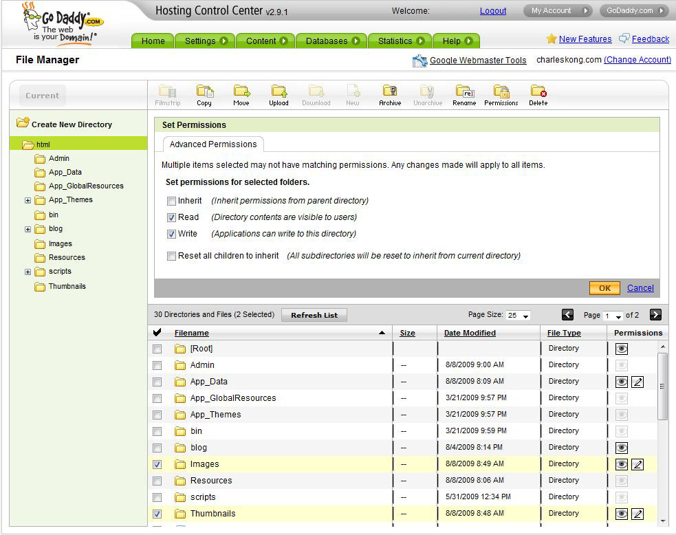Select the Advanced Permissions tab
This screenshot has height=535, width=676.
point(213,144)
